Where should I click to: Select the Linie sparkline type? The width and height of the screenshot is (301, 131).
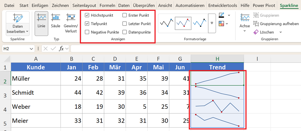tap(42, 23)
